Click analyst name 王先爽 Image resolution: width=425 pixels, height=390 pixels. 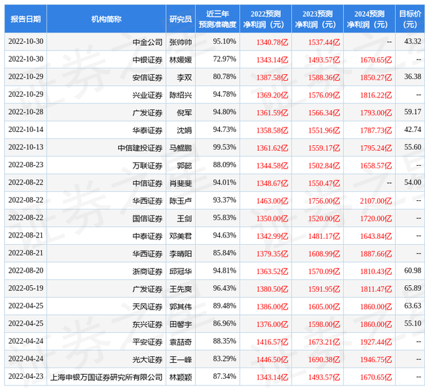pos(181,289)
